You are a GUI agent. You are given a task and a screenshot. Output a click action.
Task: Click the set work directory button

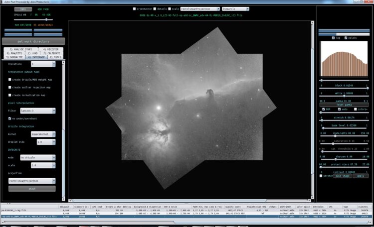click(33, 41)
